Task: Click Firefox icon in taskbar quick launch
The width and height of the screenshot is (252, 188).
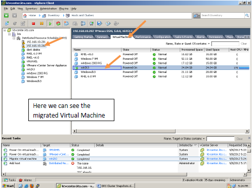Action: 32,186
